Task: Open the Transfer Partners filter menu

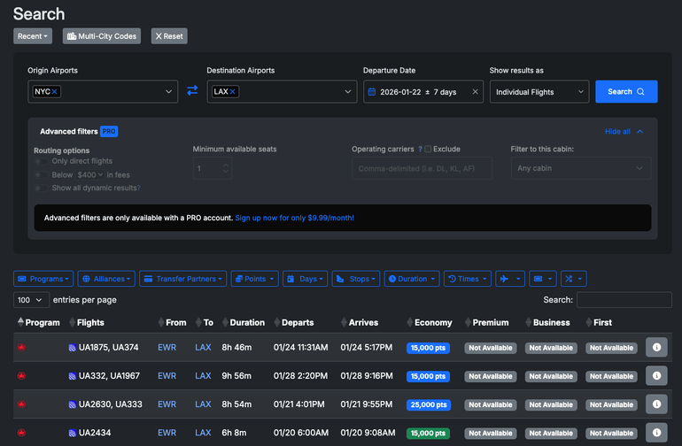Action: click(182, 279)
